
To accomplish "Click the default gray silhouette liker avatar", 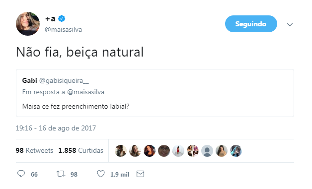I will coord(207,151).
